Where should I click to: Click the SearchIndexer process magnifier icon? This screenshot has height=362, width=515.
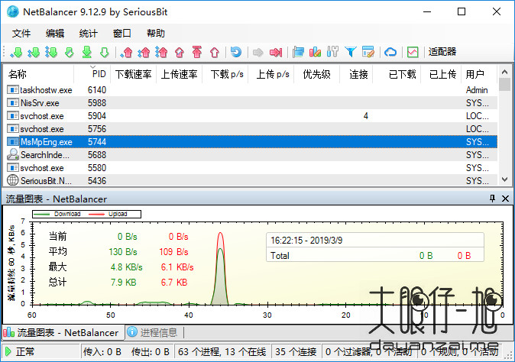[x=13, y=154]
